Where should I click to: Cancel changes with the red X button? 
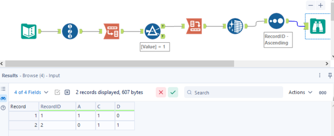coord(161,92)
